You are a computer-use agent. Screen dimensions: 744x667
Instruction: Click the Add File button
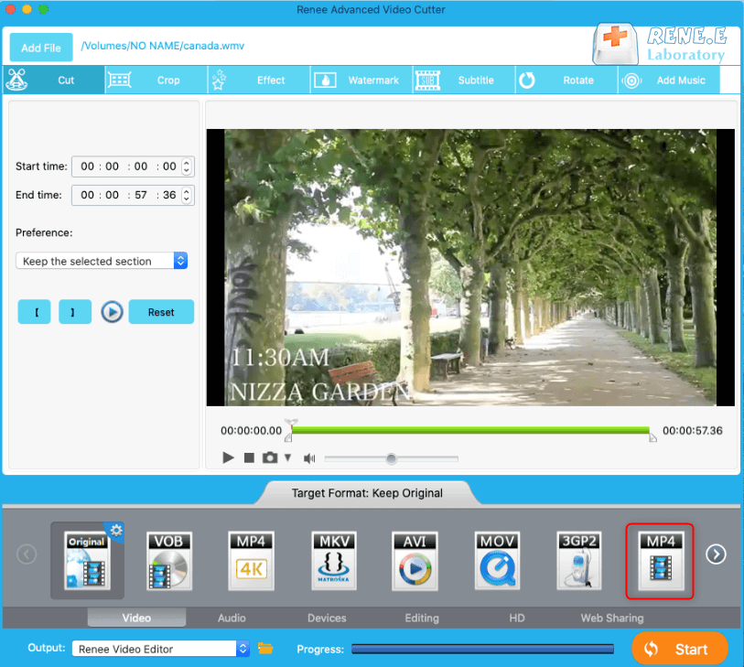pyautogui.click(x=41, y=48)
